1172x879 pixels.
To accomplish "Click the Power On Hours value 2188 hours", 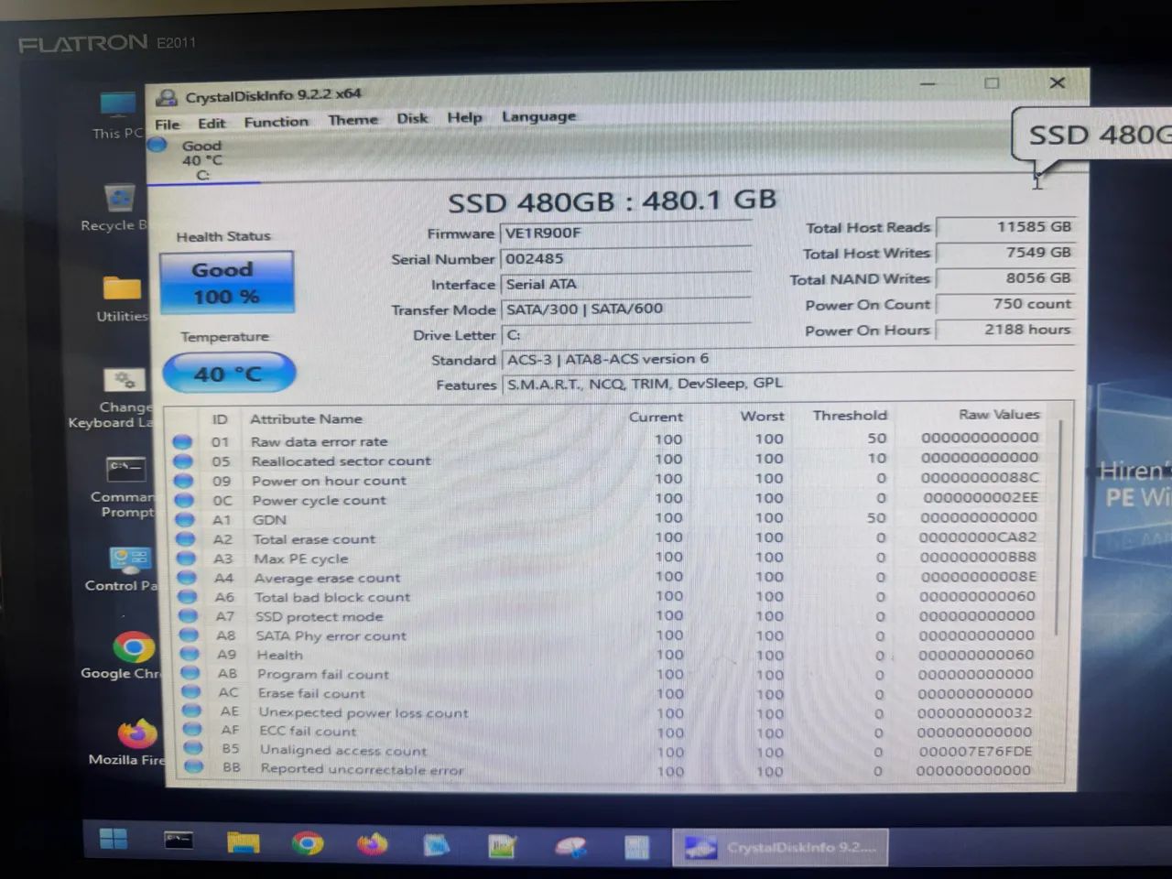I will point(1005,330).
